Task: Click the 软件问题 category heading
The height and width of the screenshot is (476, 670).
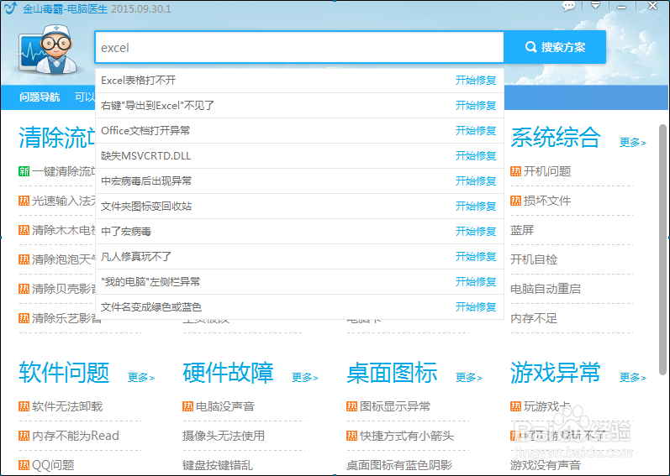Action: (x=64, y=373)
